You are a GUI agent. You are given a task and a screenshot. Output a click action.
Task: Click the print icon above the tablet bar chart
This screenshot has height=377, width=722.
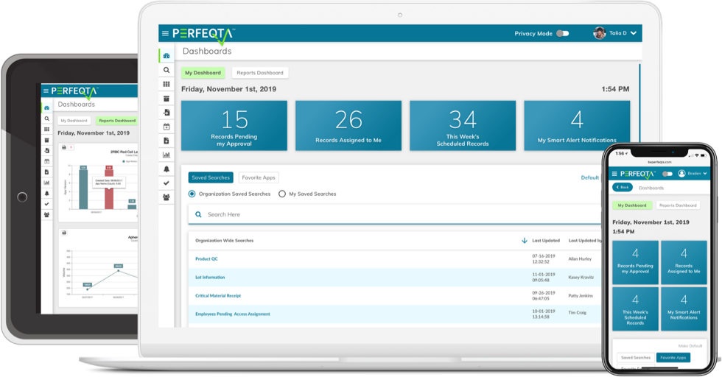pos(63,148)
